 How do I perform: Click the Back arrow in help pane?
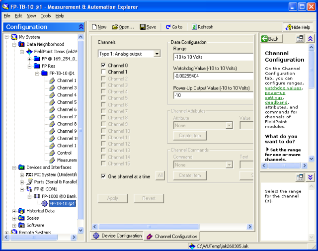[x=264, y=39]
